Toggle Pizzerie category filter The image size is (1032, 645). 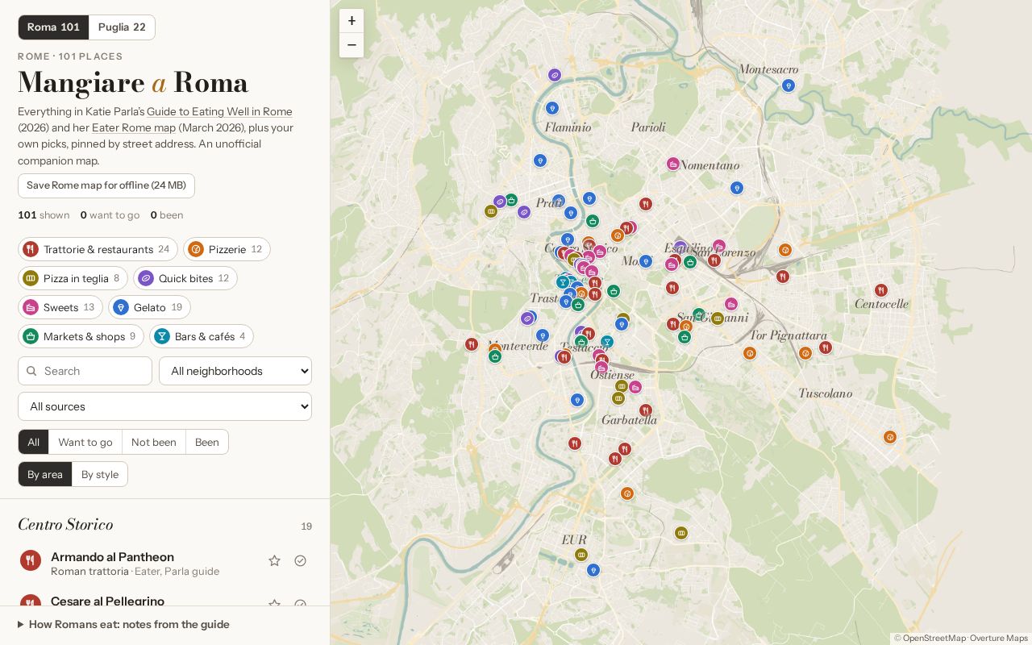point(227,249)
